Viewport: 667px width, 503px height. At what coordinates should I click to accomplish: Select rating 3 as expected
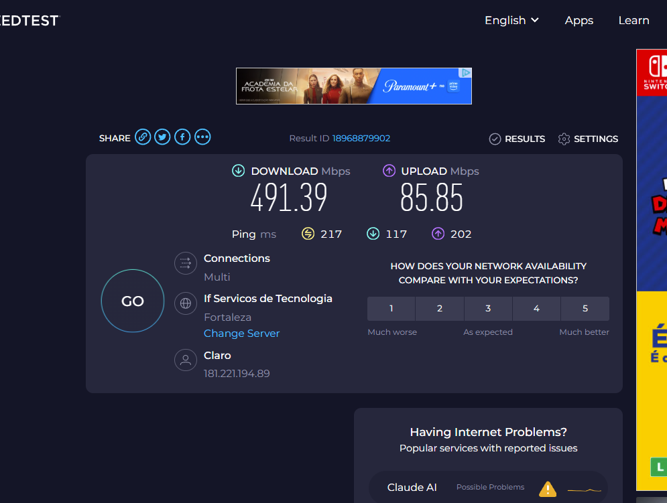[488, 309]
